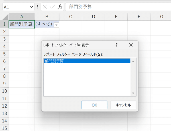171x131 pixels.
Task: Select column G header
Action: click(x=161, y=17)
